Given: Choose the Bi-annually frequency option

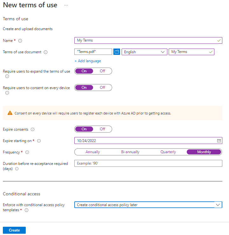Looking at the screenshot, I should click(x=130, y=152).
